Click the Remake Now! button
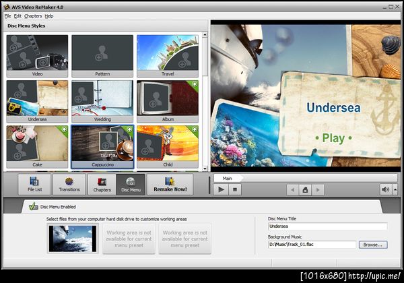The height and width of the screenshot is (283, 404). (x=170, y=184)
